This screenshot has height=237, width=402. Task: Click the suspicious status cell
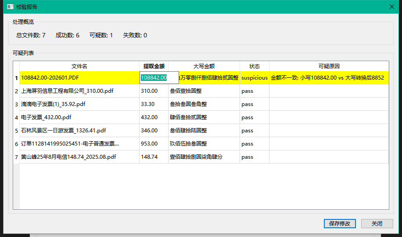(x=255, y=78)
